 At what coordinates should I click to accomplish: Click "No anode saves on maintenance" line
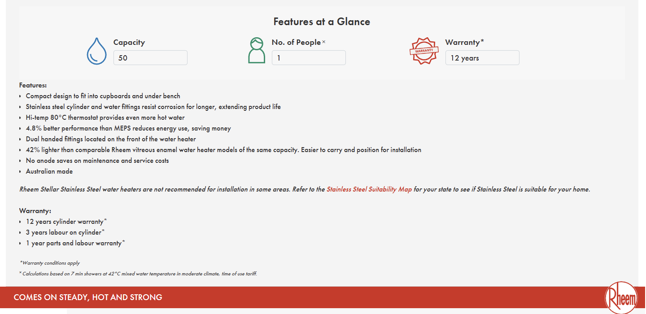97,161
